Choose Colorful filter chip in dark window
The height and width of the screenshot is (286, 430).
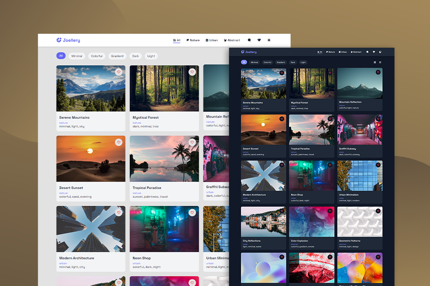coord(268,62)
